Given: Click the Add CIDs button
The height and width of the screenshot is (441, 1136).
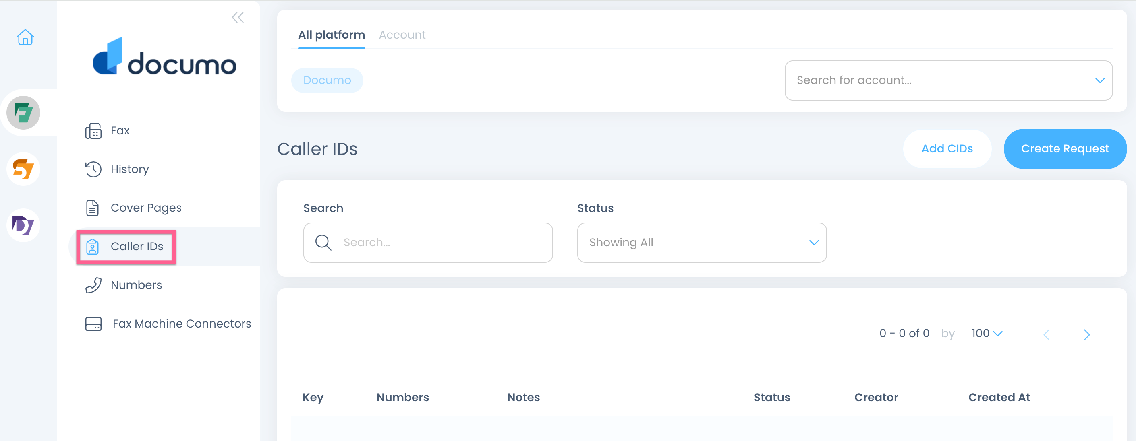Looking at the screenshot, I should (x=947, y=149).
